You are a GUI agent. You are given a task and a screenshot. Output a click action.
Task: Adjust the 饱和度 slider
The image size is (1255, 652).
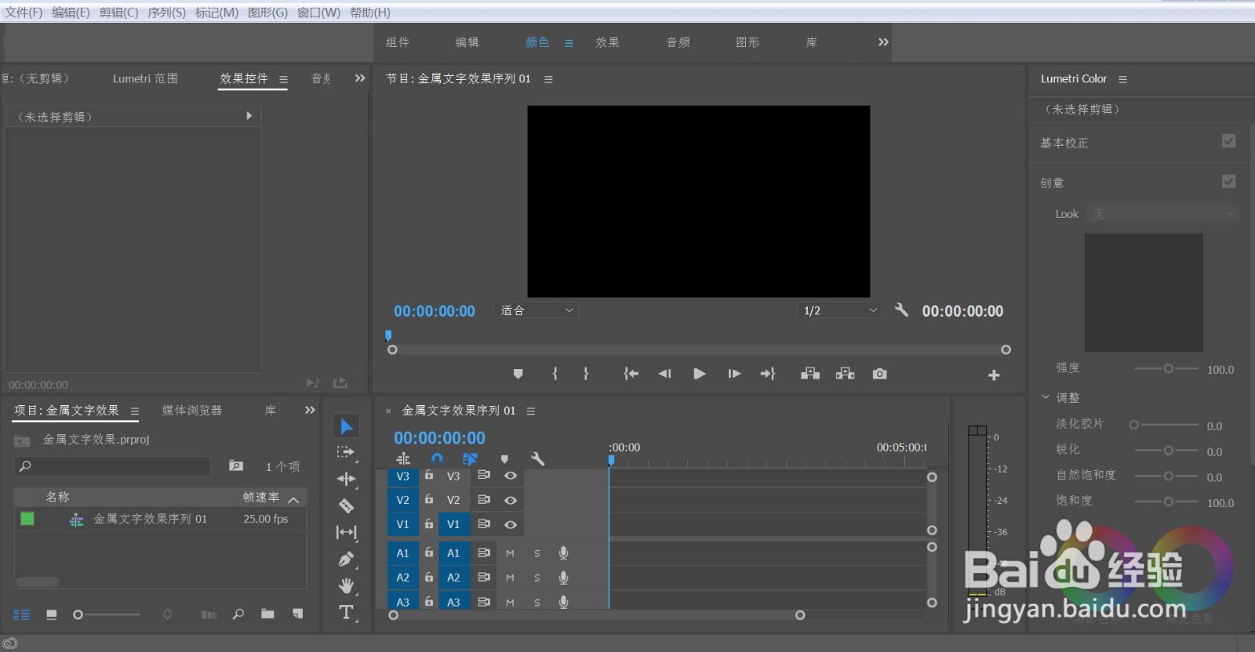pyautogui.click(x=1166, y=502)
